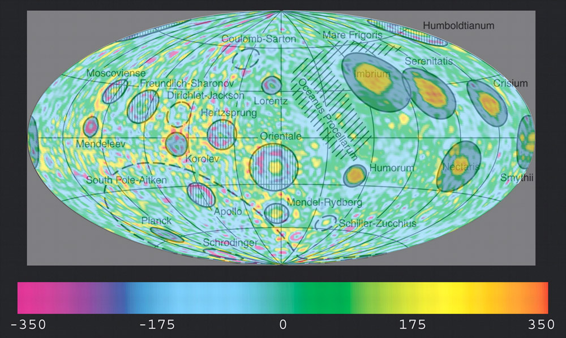
Task: Pick the green color at scale value 0
Action: click(x=283, y=298)
